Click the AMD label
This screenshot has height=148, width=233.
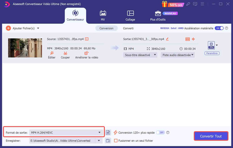click(181, 28)
